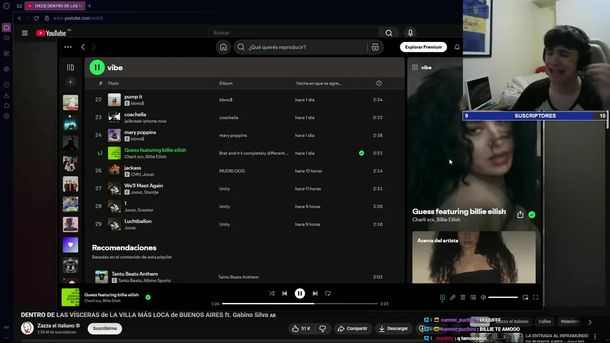The image size is (610, 343).
Task: Enter Spotify full screen mode
Action: coord(536,297)
